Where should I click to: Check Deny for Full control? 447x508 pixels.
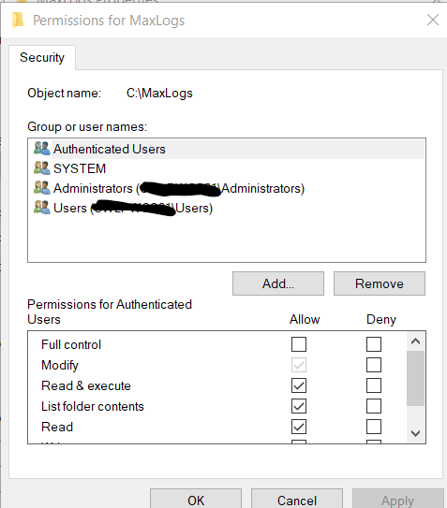point(374,344)
